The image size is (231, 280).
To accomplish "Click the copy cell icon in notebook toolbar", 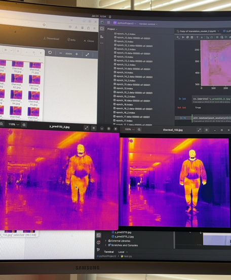I will click(x=187, y=37).
